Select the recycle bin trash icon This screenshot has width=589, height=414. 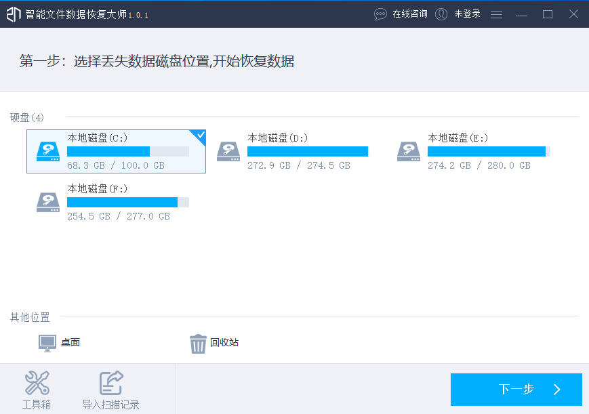(x=198, y=344)
